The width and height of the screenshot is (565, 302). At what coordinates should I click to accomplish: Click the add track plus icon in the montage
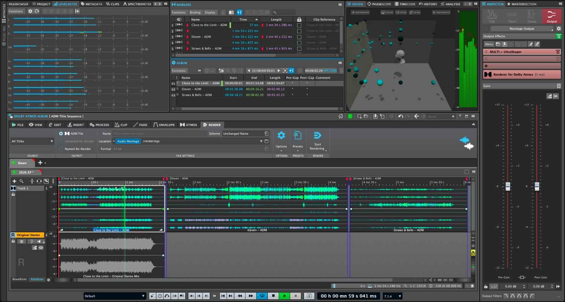[14, 181]
